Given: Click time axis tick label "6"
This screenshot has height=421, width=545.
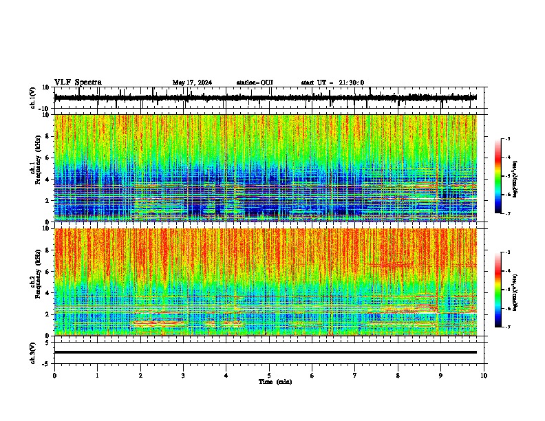Looking at the screenshot, I should [x=312, y=376].
